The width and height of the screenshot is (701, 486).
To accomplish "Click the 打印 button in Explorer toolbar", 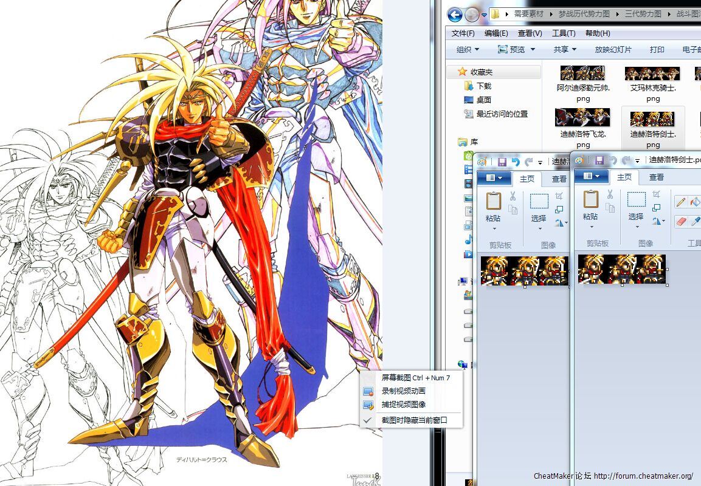I will coord(657,50).
